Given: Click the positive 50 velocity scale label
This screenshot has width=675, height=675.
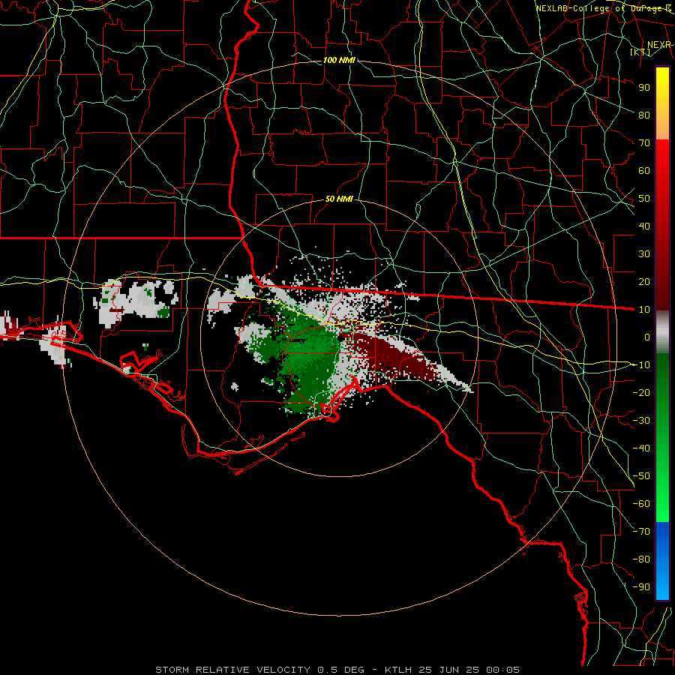Looking at the screenshot, I should pos(644,199).
